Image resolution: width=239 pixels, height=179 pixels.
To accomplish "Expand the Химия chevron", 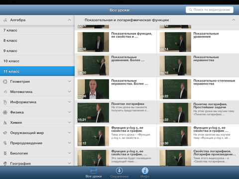I will pyautogui.click(x=69, y=122).
